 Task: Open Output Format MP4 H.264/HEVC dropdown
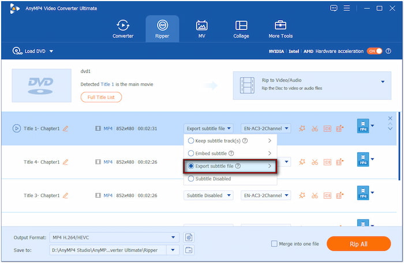tap(114, 238)
